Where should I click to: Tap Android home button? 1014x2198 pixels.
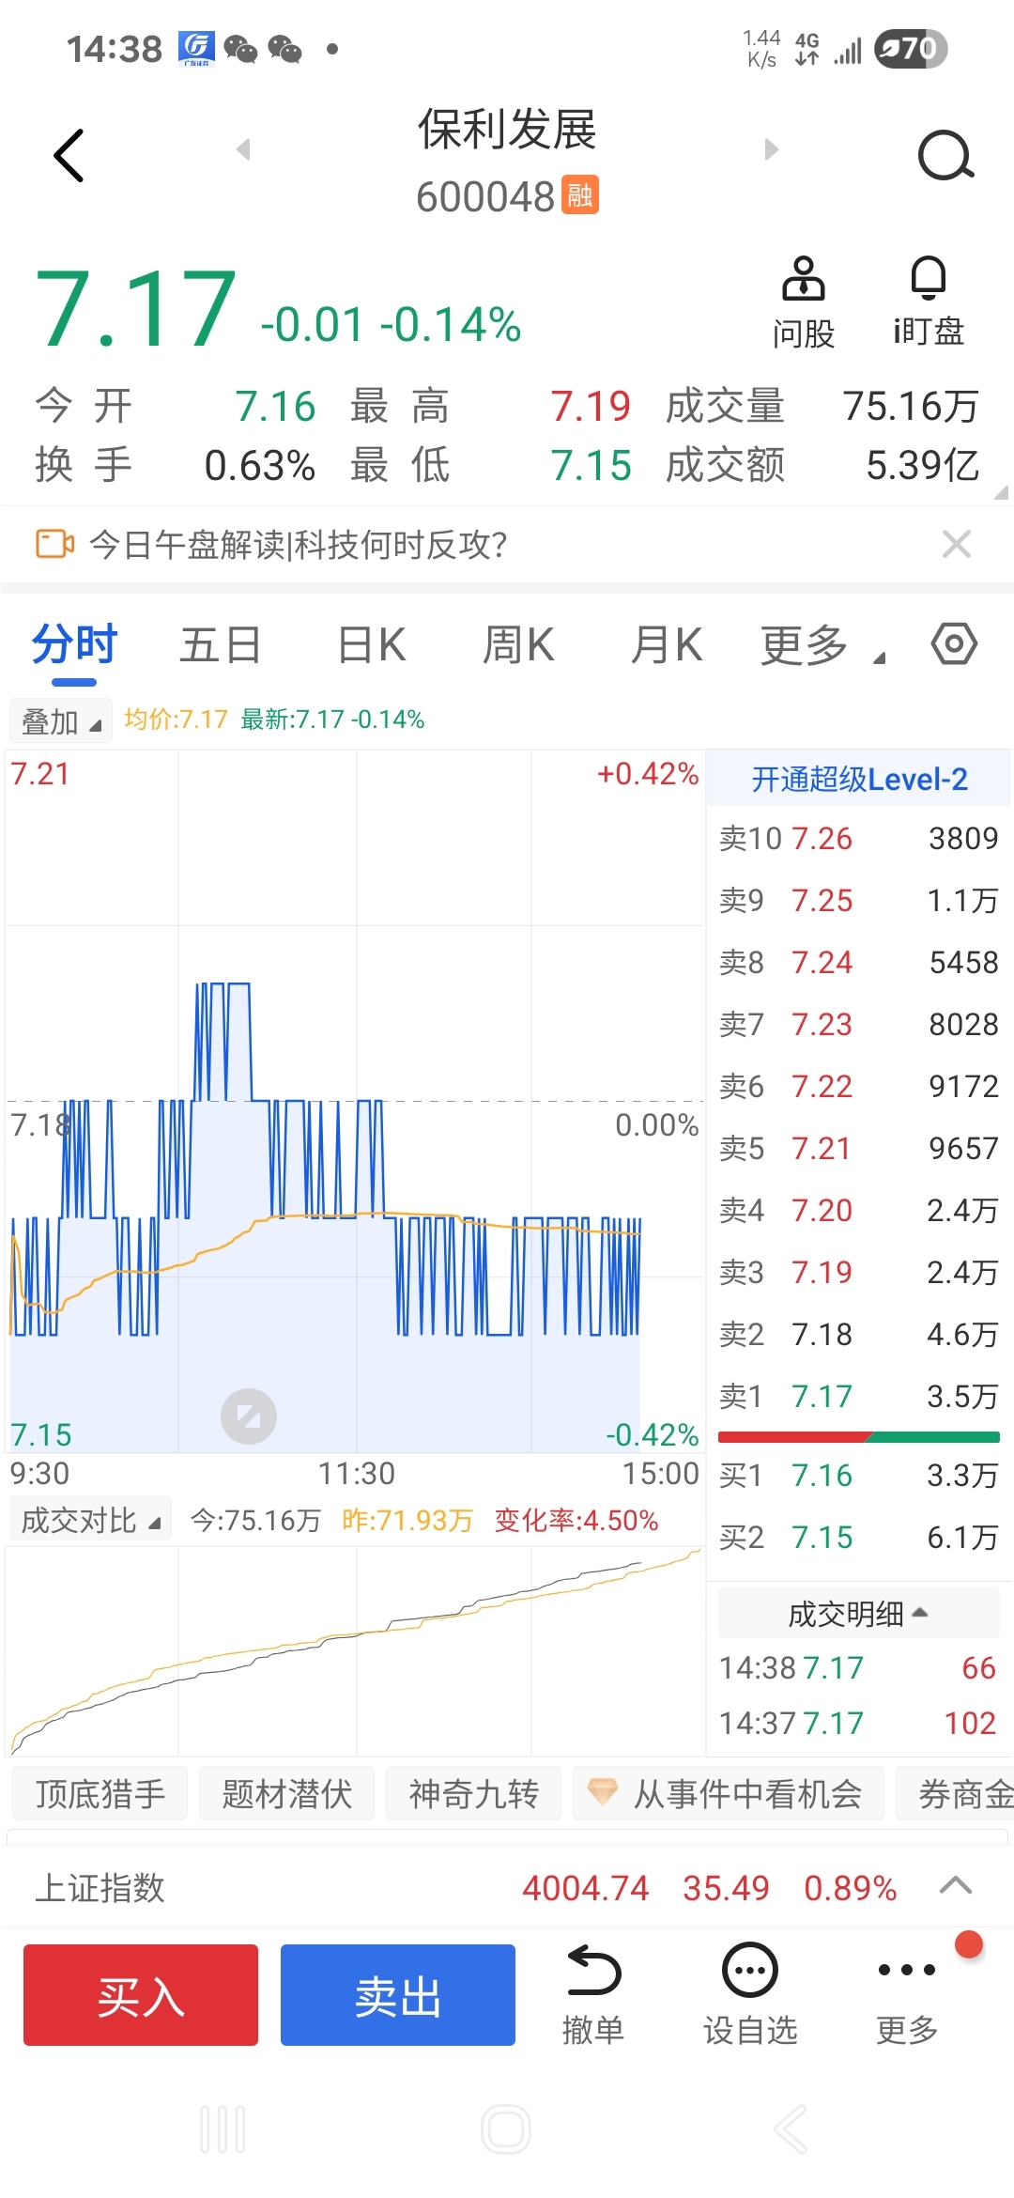(506, 2129)
